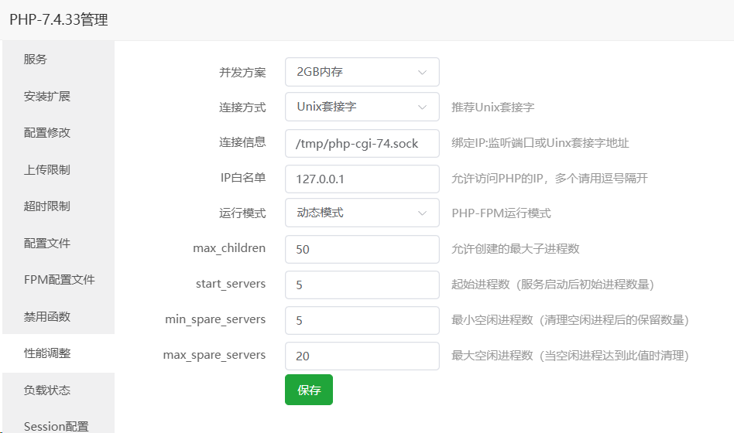The image size is (734, 433).
Task: Open the Session配置 tab
Action: click(x=56, y=425)
